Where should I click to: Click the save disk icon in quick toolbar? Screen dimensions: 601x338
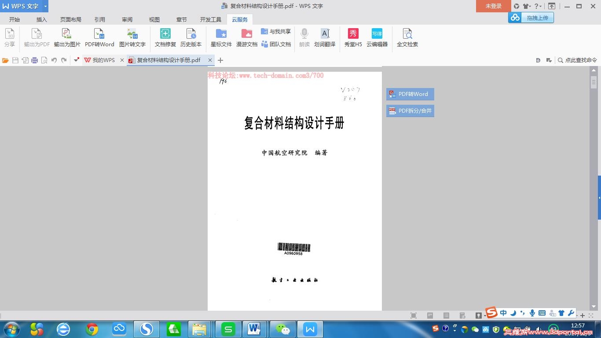15,60
